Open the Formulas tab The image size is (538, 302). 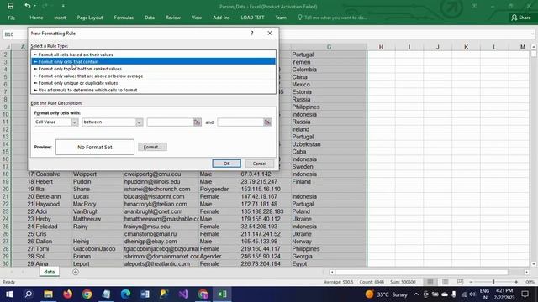tap(124, 18)
